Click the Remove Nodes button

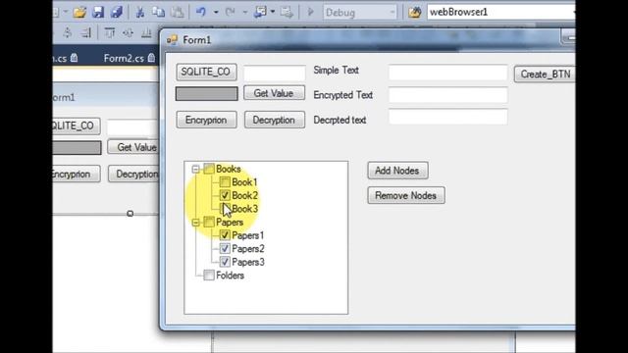tap(406, 195)
